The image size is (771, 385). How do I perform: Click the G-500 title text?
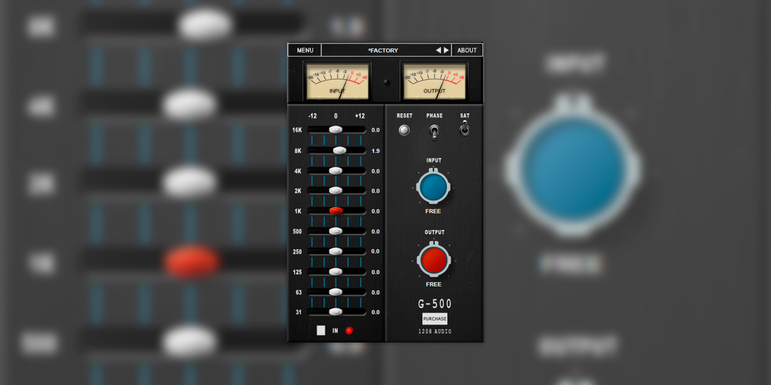click(434, 303)
